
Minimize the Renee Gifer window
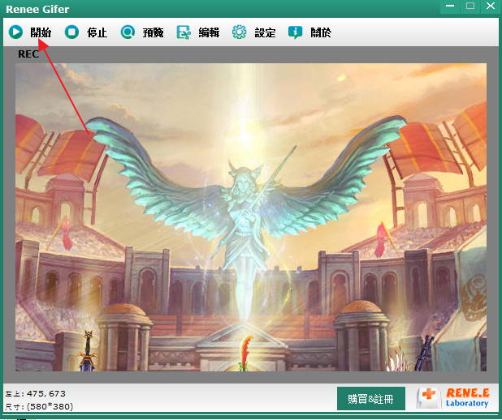[450, 6]
